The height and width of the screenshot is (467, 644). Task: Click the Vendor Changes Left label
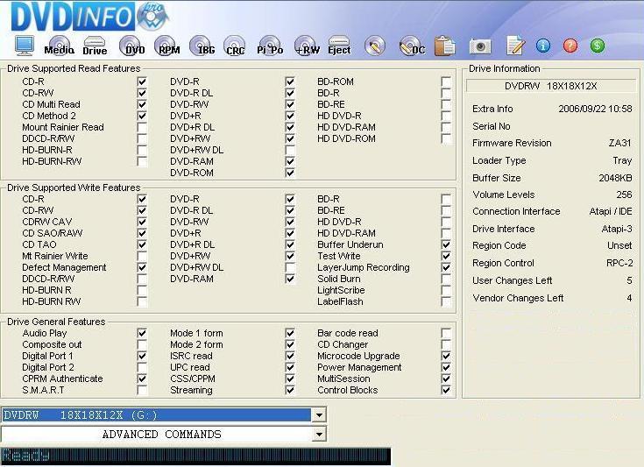pos(518,298)
